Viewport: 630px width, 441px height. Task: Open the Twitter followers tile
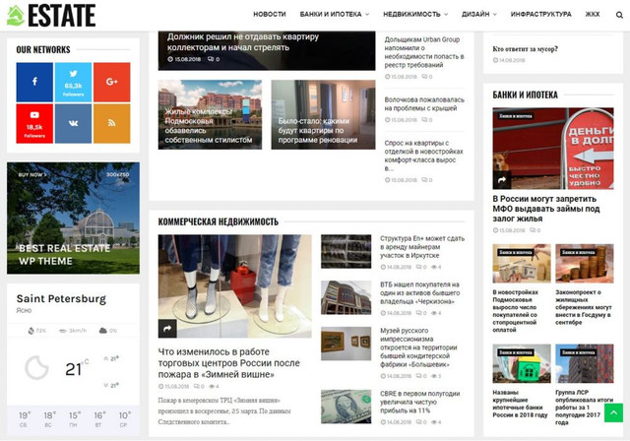[73, 81]
